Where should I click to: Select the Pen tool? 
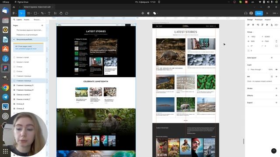42,13
